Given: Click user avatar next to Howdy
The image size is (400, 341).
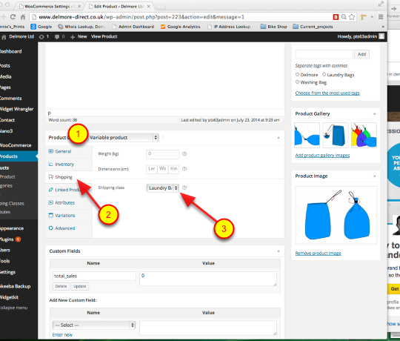Looking at the screenshot, I should click(x=381, y=36).
